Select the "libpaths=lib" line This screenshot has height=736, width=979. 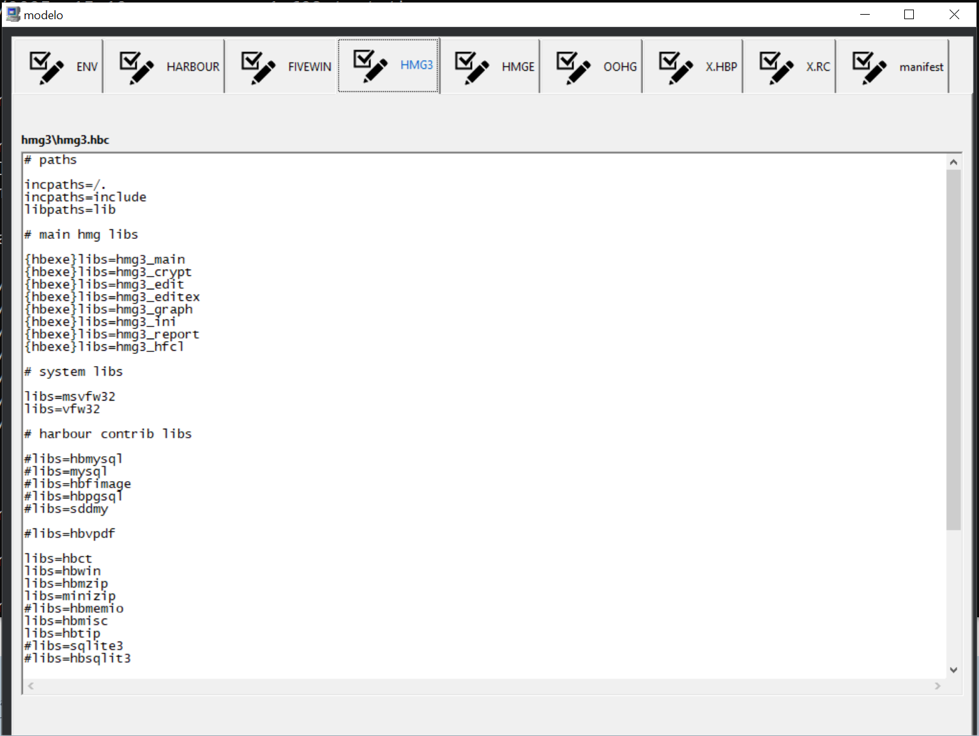[x=70, y=210]
